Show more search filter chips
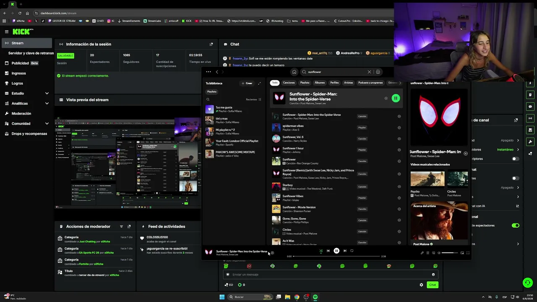537x302 pixels. [400, 83]
